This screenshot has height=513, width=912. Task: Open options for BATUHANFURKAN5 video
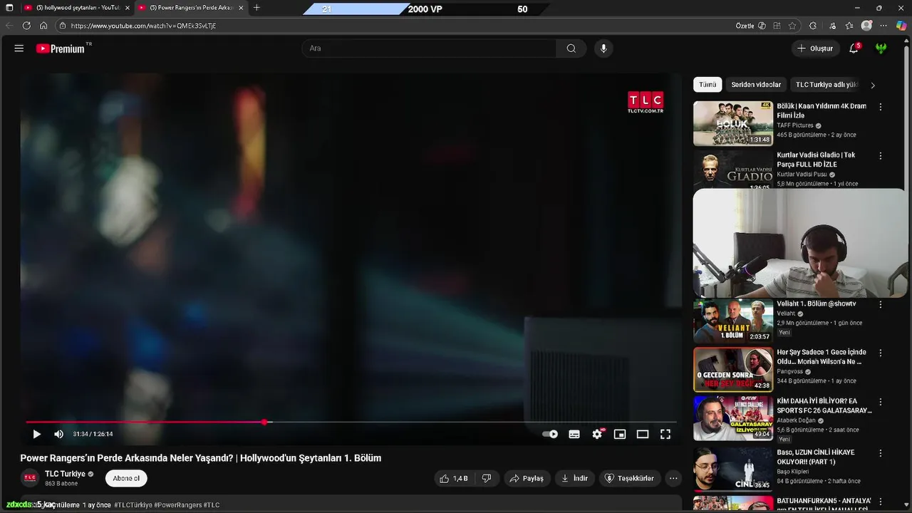click(881, 501)
